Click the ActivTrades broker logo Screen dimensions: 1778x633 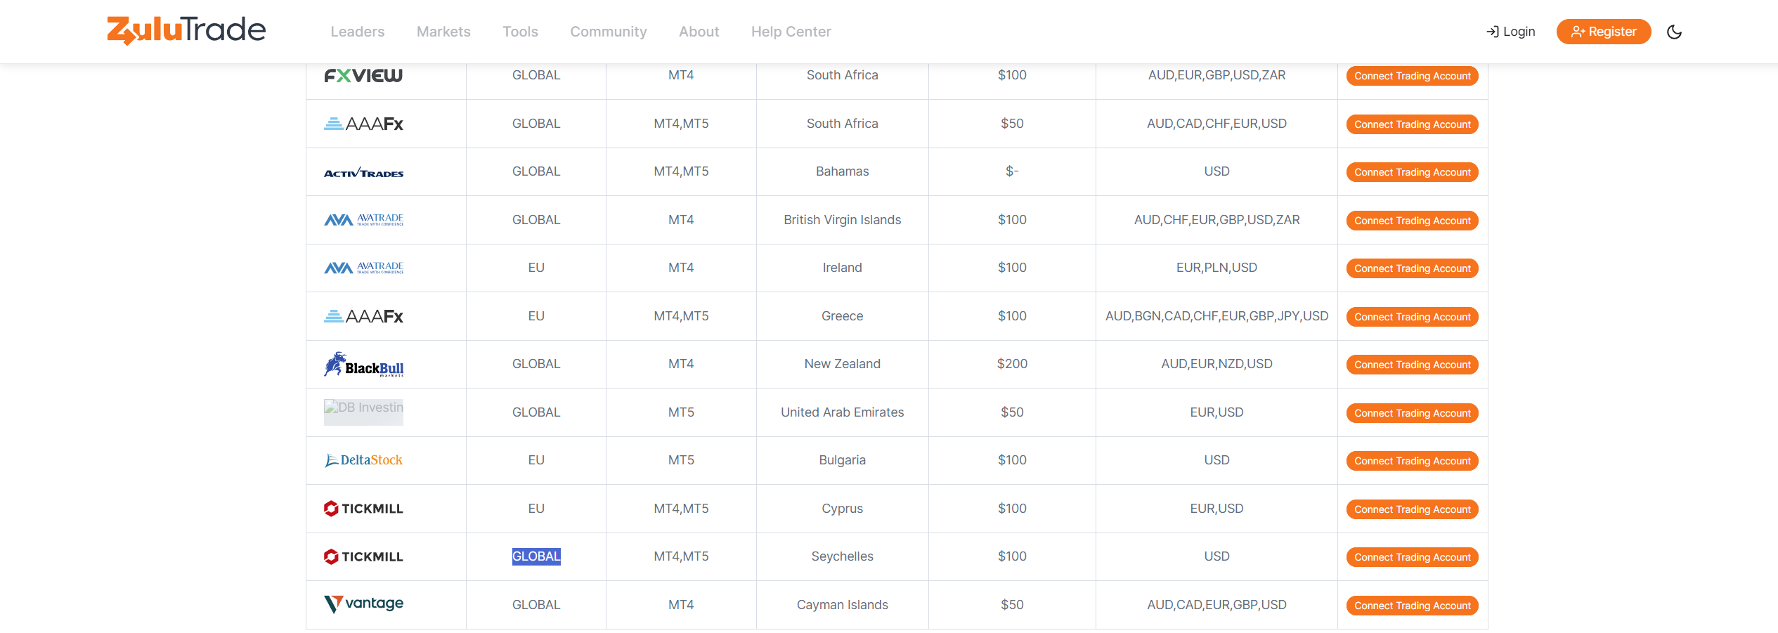(363, 172)
